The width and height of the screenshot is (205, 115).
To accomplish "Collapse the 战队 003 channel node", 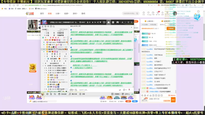I will (45, 73).
